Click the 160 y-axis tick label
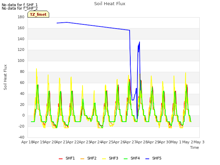 (x=21, y=28)
